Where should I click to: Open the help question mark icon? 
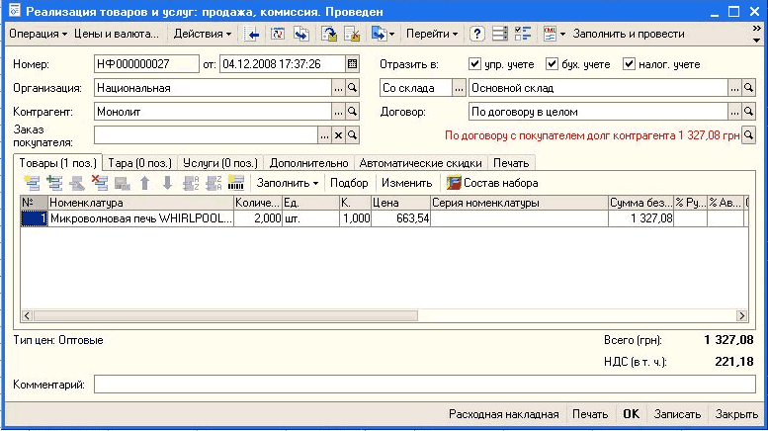[476, 34]
